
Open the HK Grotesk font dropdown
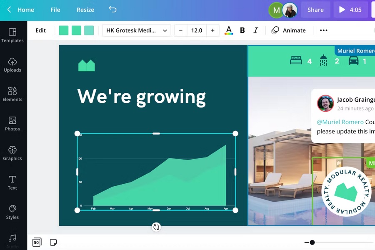[136, 30]
